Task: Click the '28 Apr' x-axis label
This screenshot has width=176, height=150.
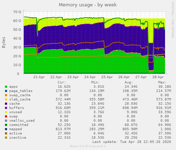Action: 158,77
